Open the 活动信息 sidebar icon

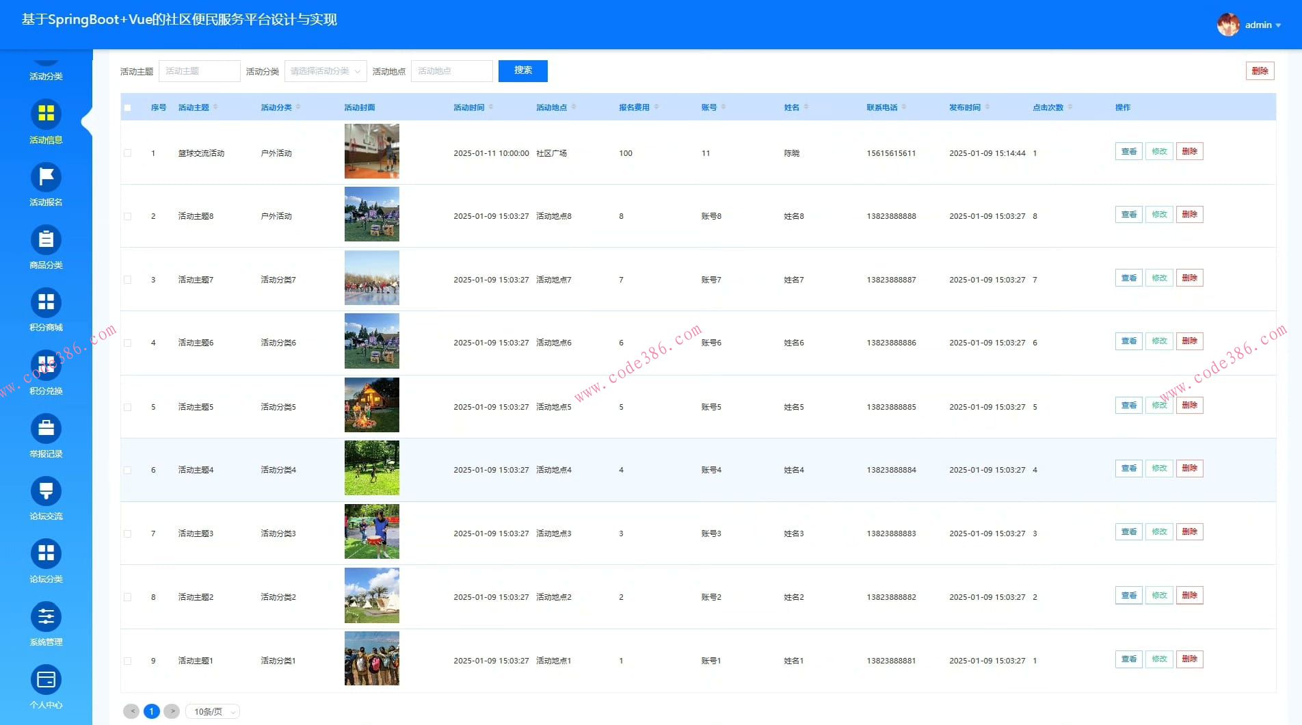[x=46, y=114]
